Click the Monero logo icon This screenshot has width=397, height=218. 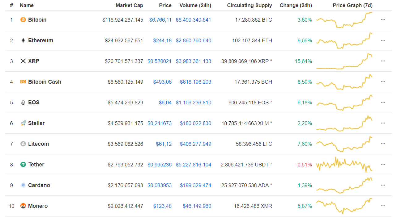(23, 206)
